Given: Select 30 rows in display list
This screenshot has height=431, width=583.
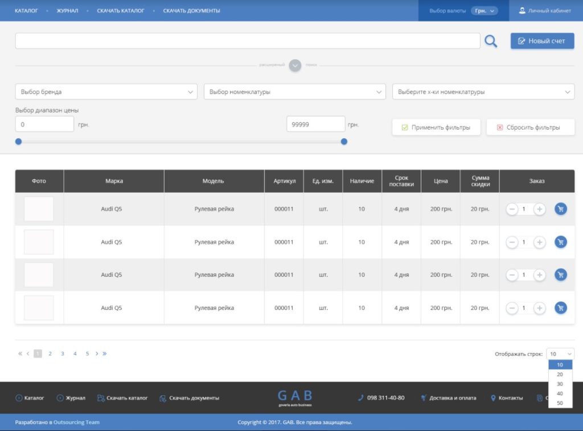Looking at the screenshot, I should click(x=560, y=384).
